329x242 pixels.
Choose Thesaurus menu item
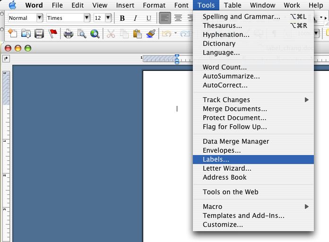(x=253, y=26)
